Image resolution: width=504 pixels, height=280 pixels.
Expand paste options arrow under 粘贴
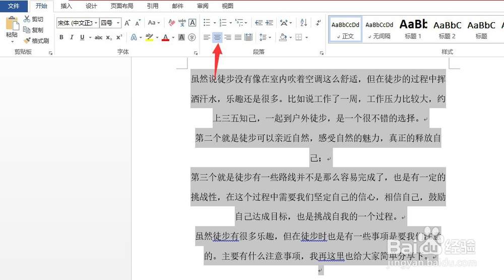point(12,42)
